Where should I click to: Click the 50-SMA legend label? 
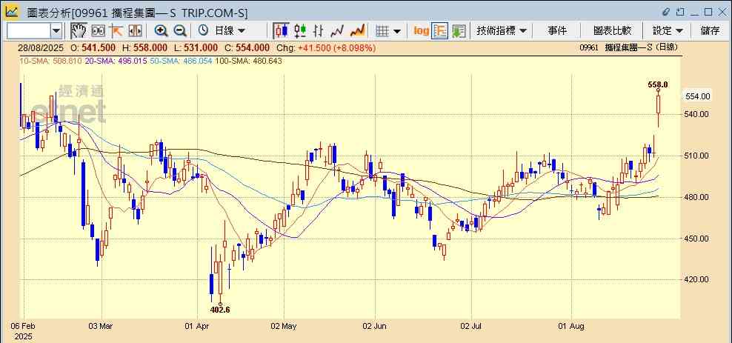click(x=181, y=61)
